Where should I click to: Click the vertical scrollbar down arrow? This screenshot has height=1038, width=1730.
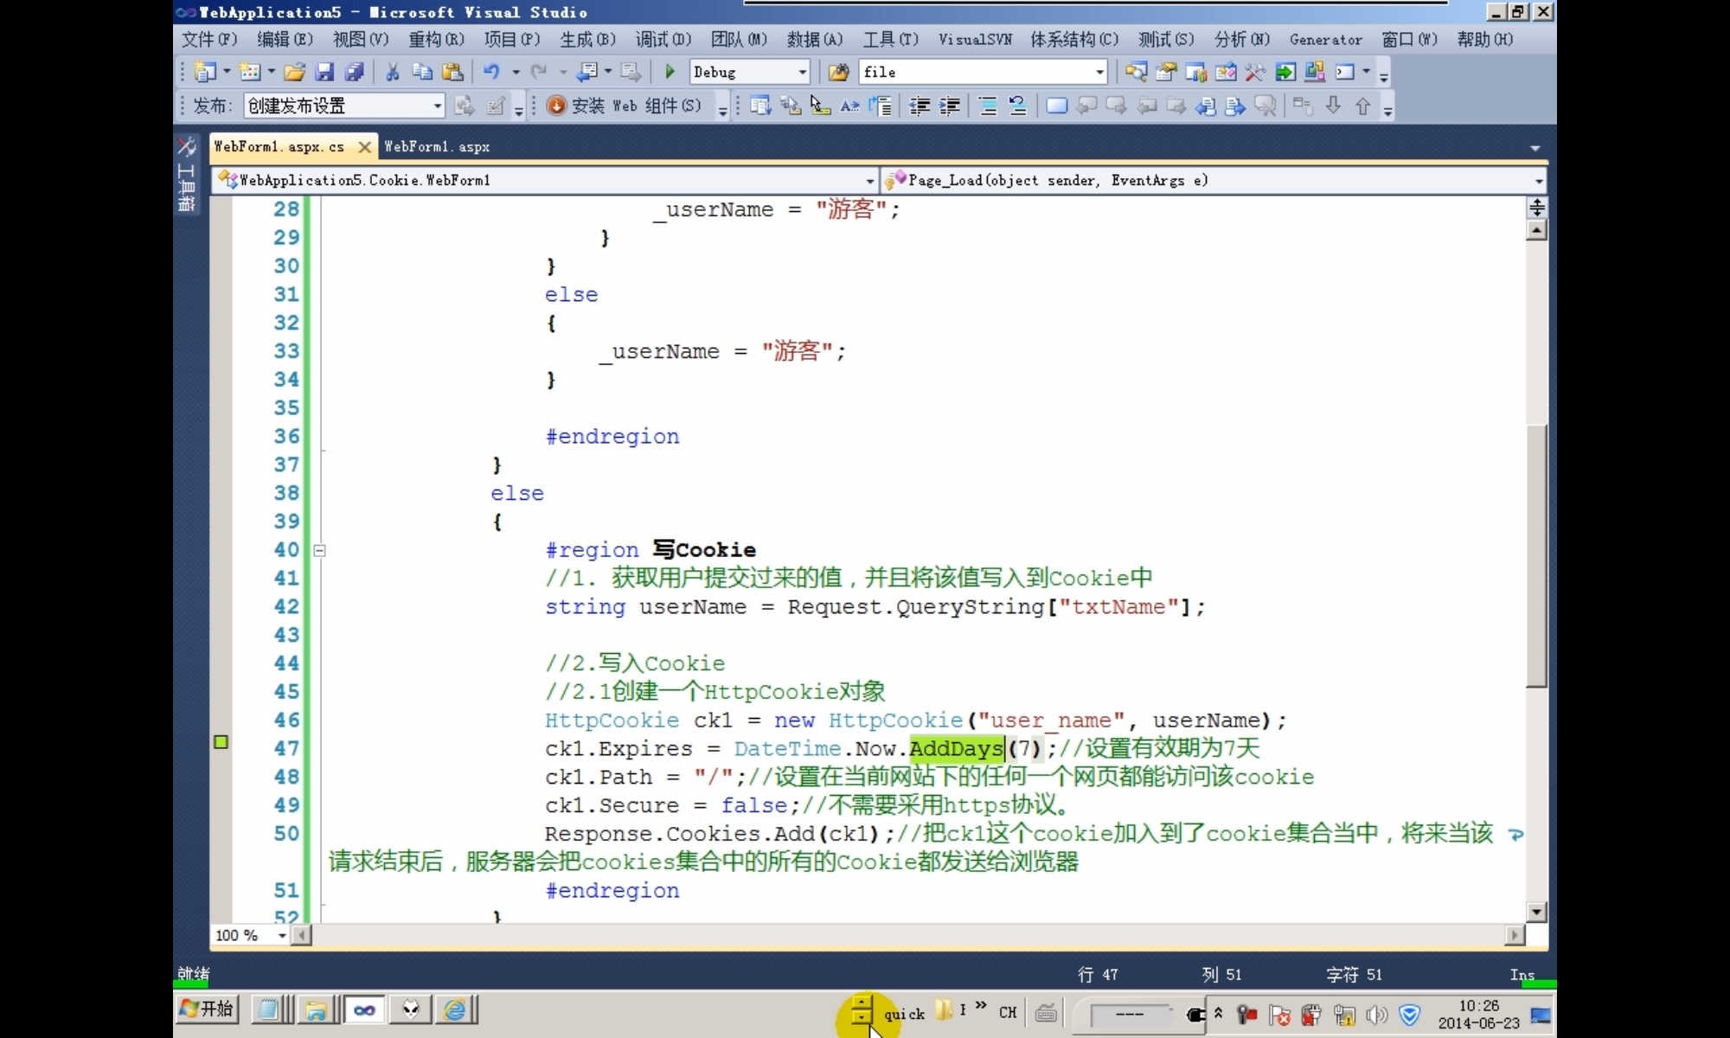click(1536, 912)
